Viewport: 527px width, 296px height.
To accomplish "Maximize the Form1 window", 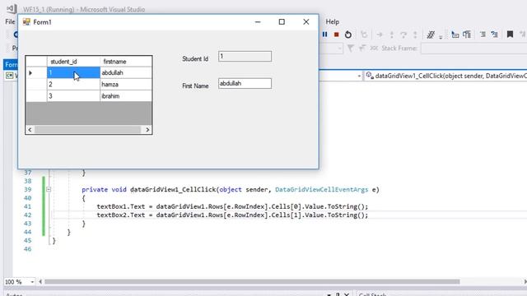I will (282, 22).
